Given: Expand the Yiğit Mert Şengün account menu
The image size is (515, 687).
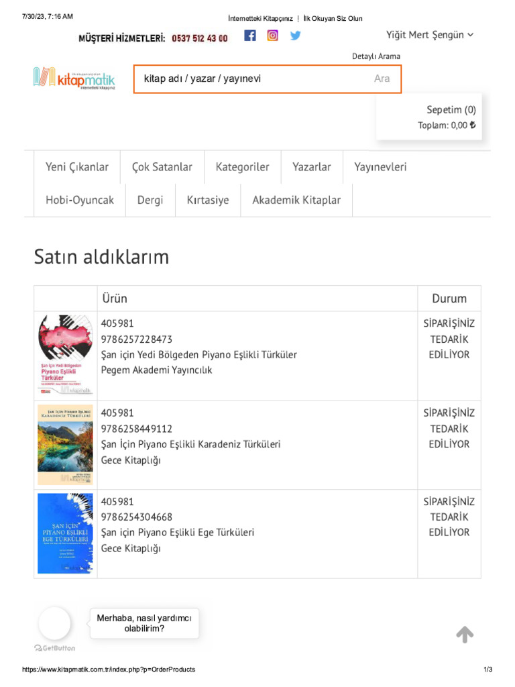Looking at the screenshot, I should pos(429,35).
